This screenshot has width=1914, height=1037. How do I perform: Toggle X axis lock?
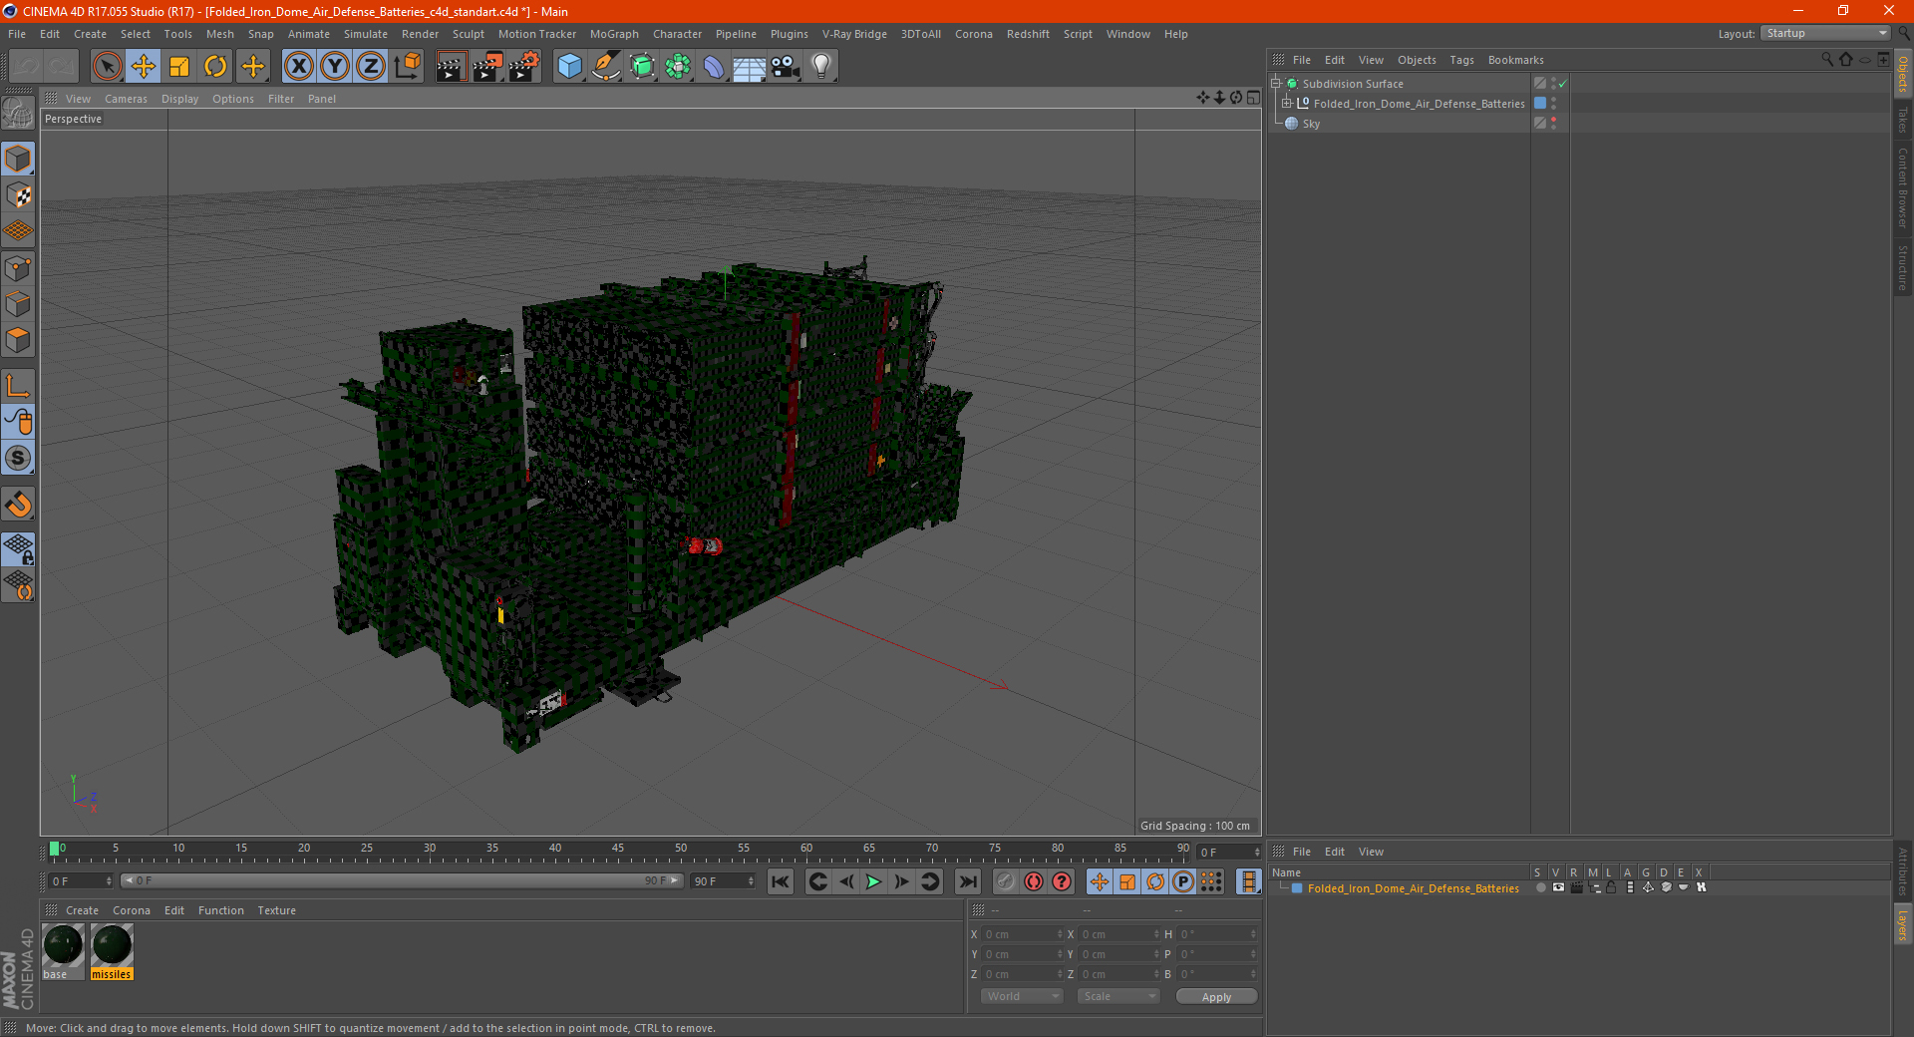click(x=298, y=67)
